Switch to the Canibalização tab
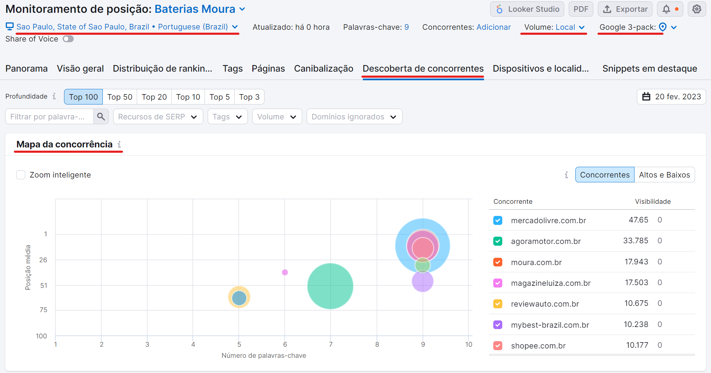 click(x=323, y=69)
